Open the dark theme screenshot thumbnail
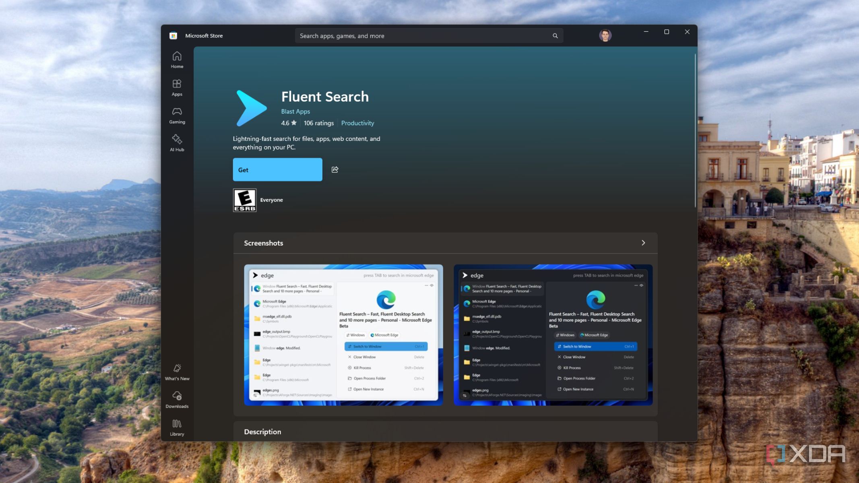 pyautogui.click(x=553, y=334)
